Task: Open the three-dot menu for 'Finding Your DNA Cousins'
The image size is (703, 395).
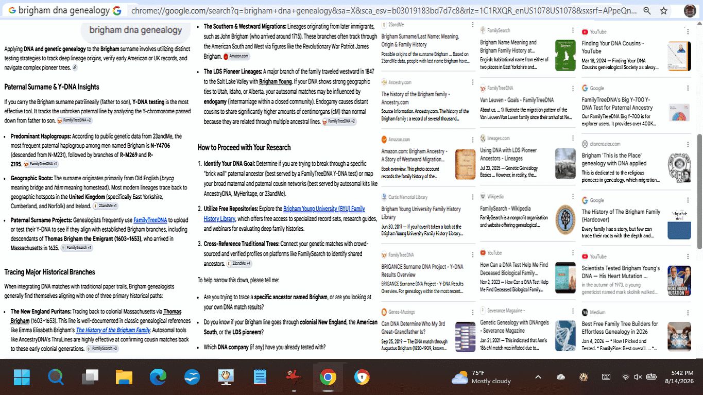Action: (x=688, y=32)
